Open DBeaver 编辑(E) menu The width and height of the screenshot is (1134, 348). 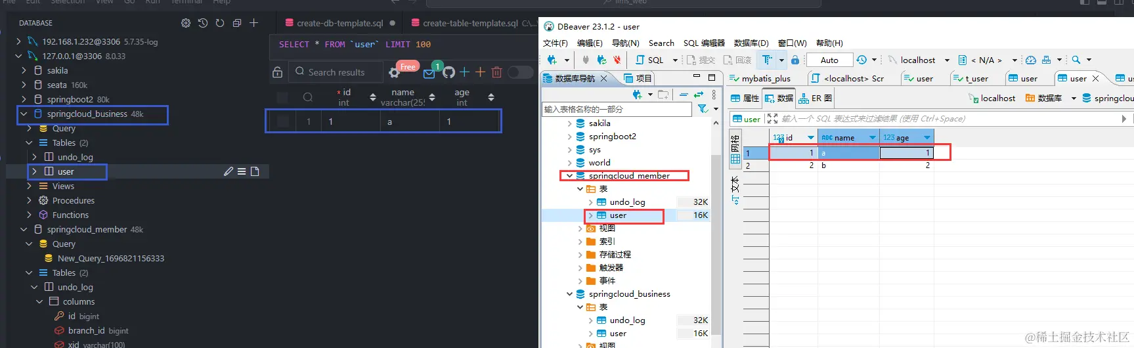590,43
